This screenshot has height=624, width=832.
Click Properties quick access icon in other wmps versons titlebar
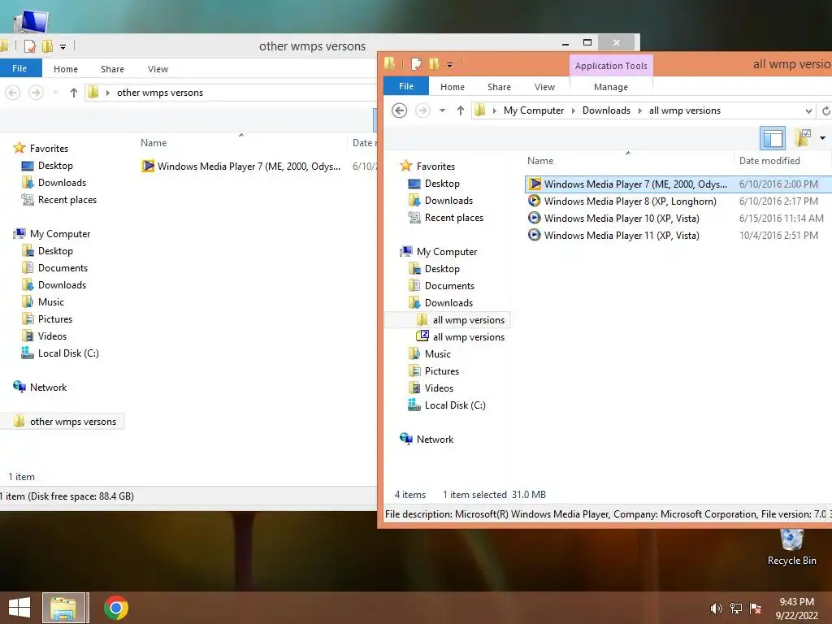[x=30, y=46]
